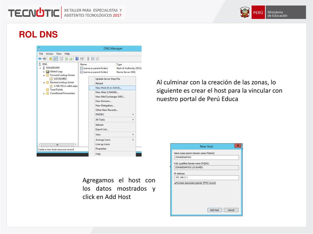Toggle the Show/Hide console tree toolbar icon
This screenshot has height=234, width=313.
pos(56,59)
